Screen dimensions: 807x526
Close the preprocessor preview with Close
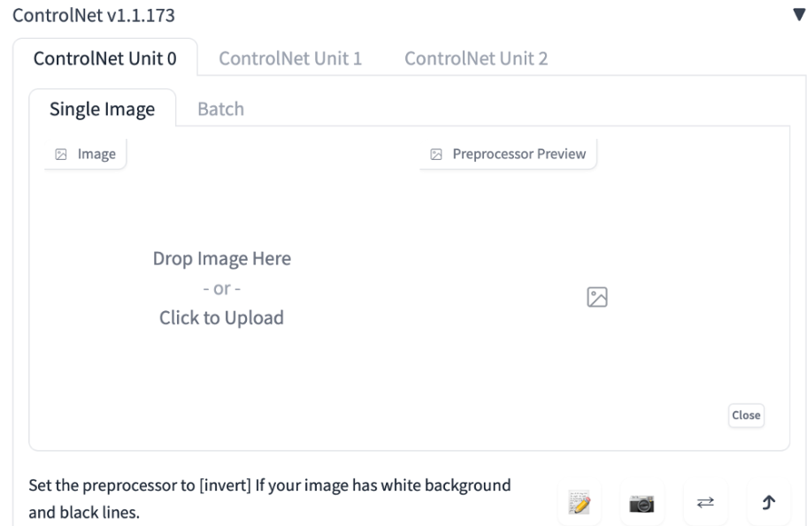pyautogui.click(x=746, y=415)
